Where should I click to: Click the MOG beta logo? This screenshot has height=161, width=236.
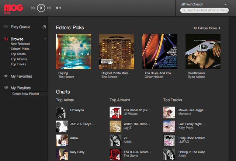pyautogui.click(x=14, y=9)
